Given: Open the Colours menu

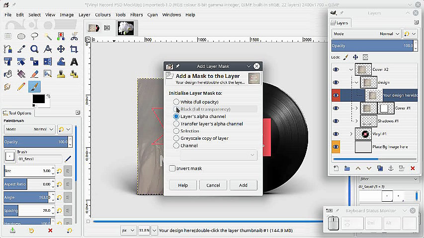Looking at the screenshot, I should (103, 15).
